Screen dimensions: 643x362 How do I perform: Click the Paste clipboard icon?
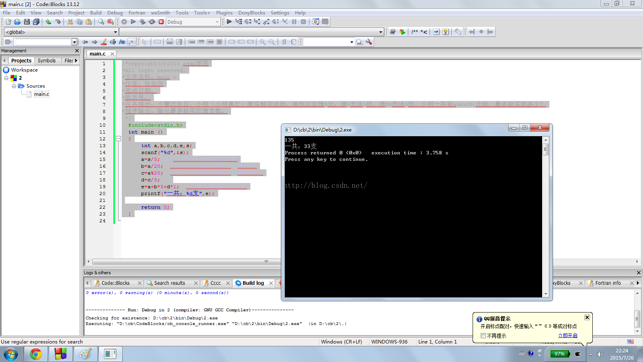pyautogui.click(x=89, y=22)
